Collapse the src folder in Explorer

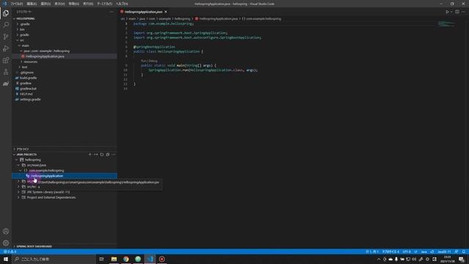coord(64,40)
